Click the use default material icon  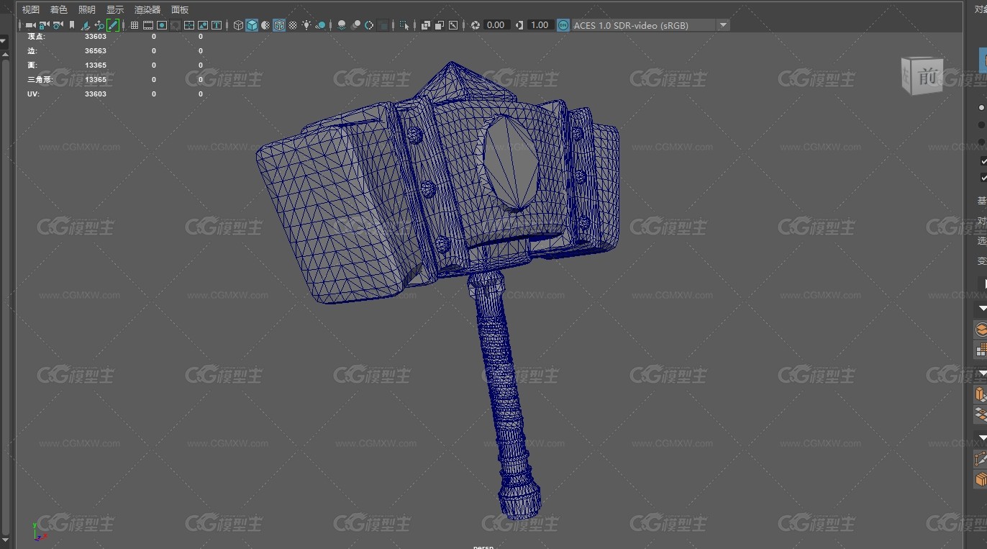tap(265, 25)
